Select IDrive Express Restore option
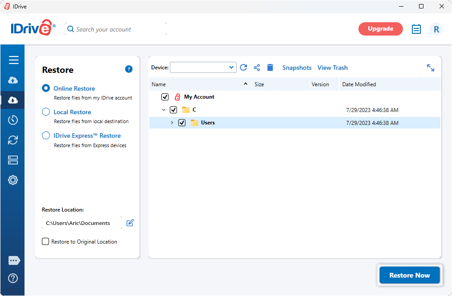Viewport: 452px width, 296px height. click(x=46, y=136)
